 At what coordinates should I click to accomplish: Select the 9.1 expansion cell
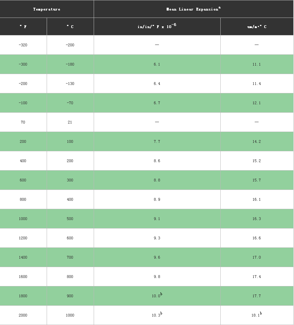point(157,219)
